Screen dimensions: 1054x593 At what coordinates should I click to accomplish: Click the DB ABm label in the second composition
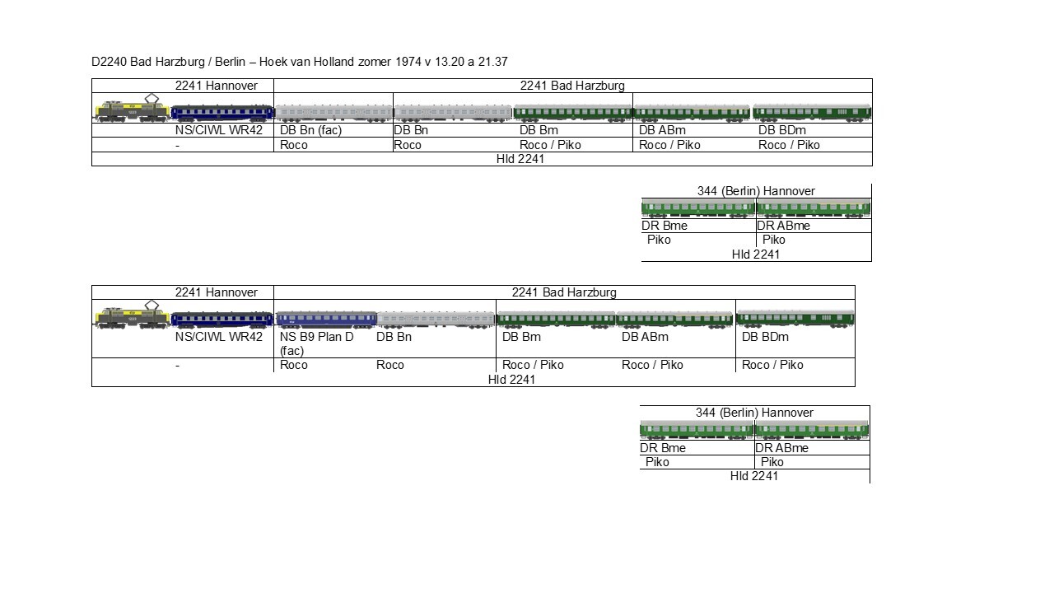[x=645, y=337]
